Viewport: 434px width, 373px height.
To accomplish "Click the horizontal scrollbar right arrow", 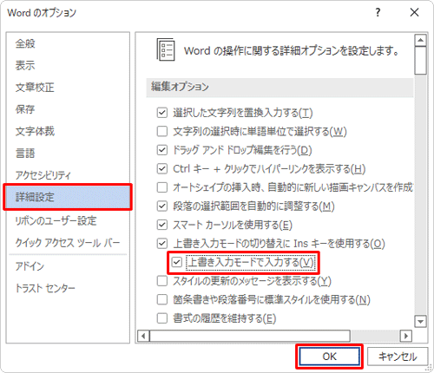I will coord(406,336).
